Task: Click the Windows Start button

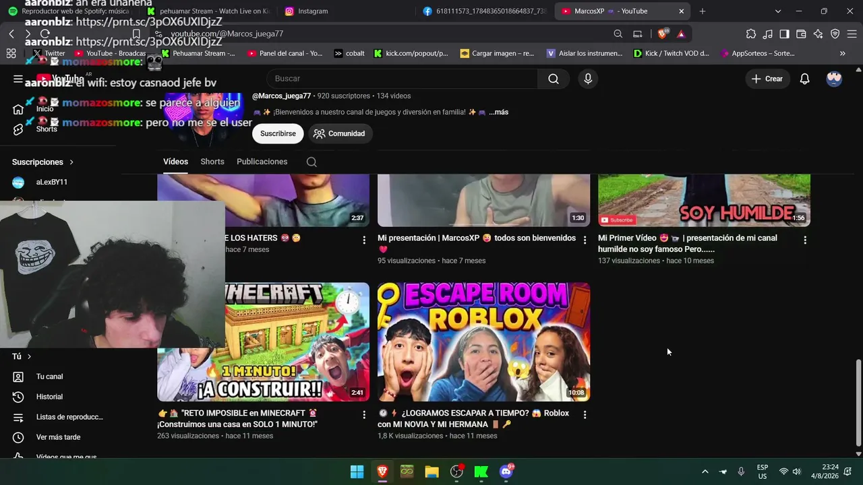Action: coord(357,472)
